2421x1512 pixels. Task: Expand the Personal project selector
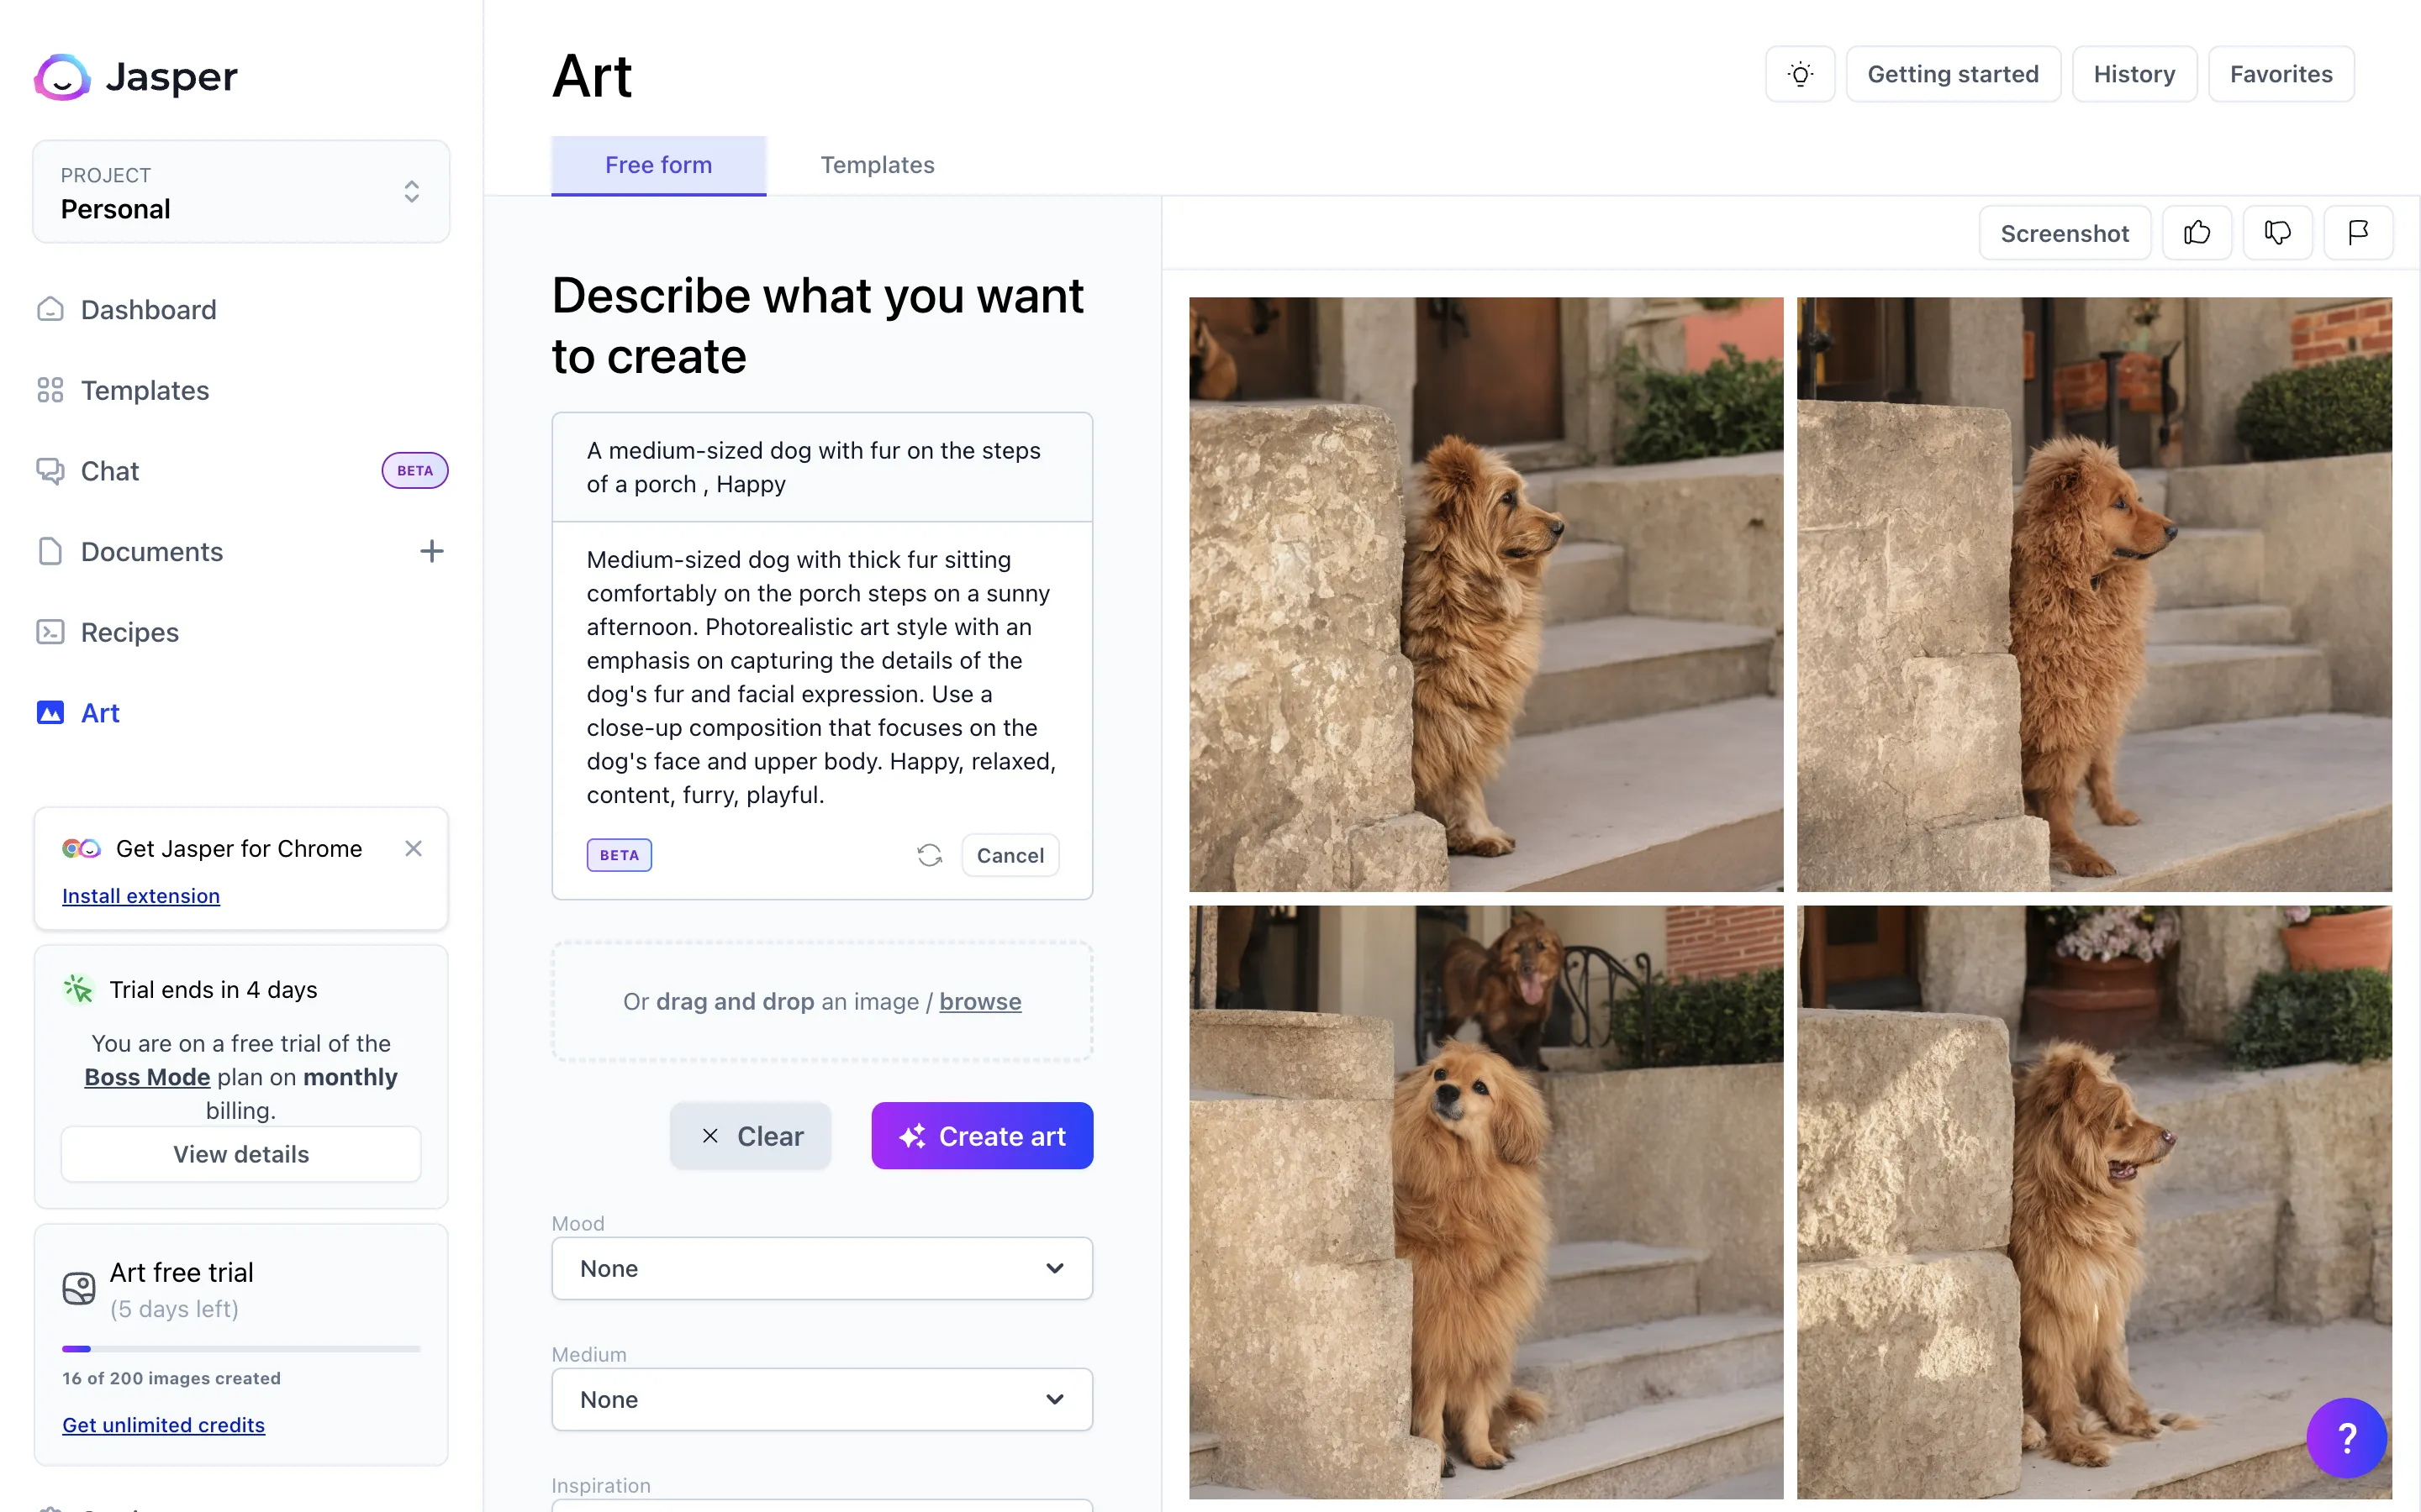[241, 192]
